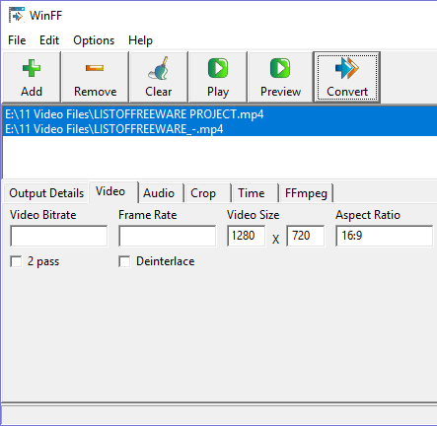Start conversion with the Convert button
Image resolution: width=437 pixels, height=426 pixels.
pyautogui.click(x=347, y=77)
